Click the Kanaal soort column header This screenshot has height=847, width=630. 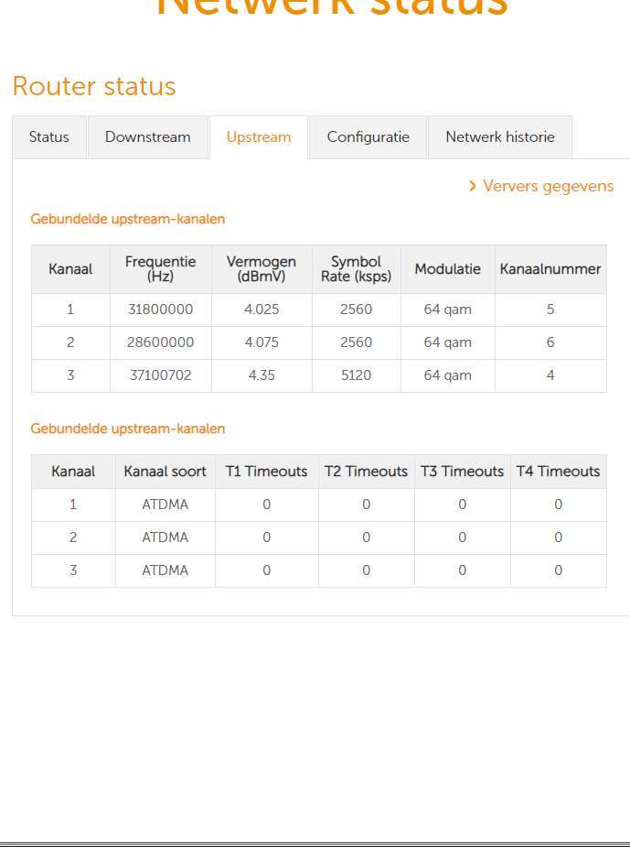[x=166, y=472]
